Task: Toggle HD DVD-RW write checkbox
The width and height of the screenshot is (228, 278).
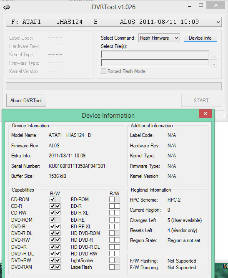Action: [x=118, y=253]
